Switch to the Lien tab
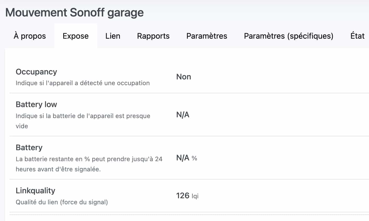 click(x=113, y=36)
